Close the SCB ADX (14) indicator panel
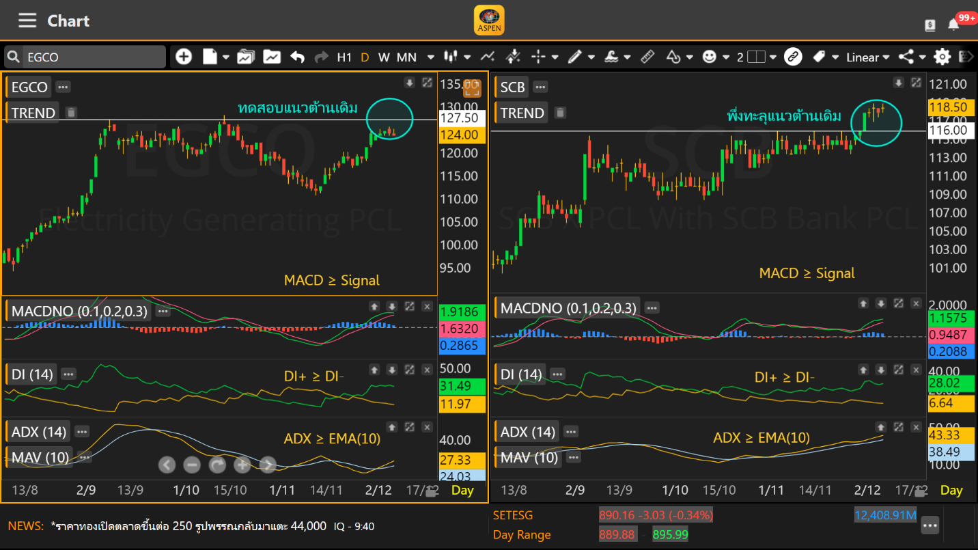The image size is (978, 550). coord(916,427)
